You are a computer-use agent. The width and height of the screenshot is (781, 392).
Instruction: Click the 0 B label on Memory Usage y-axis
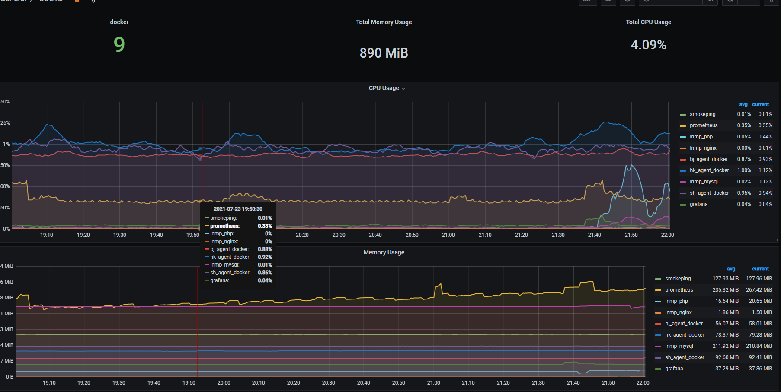10,377
